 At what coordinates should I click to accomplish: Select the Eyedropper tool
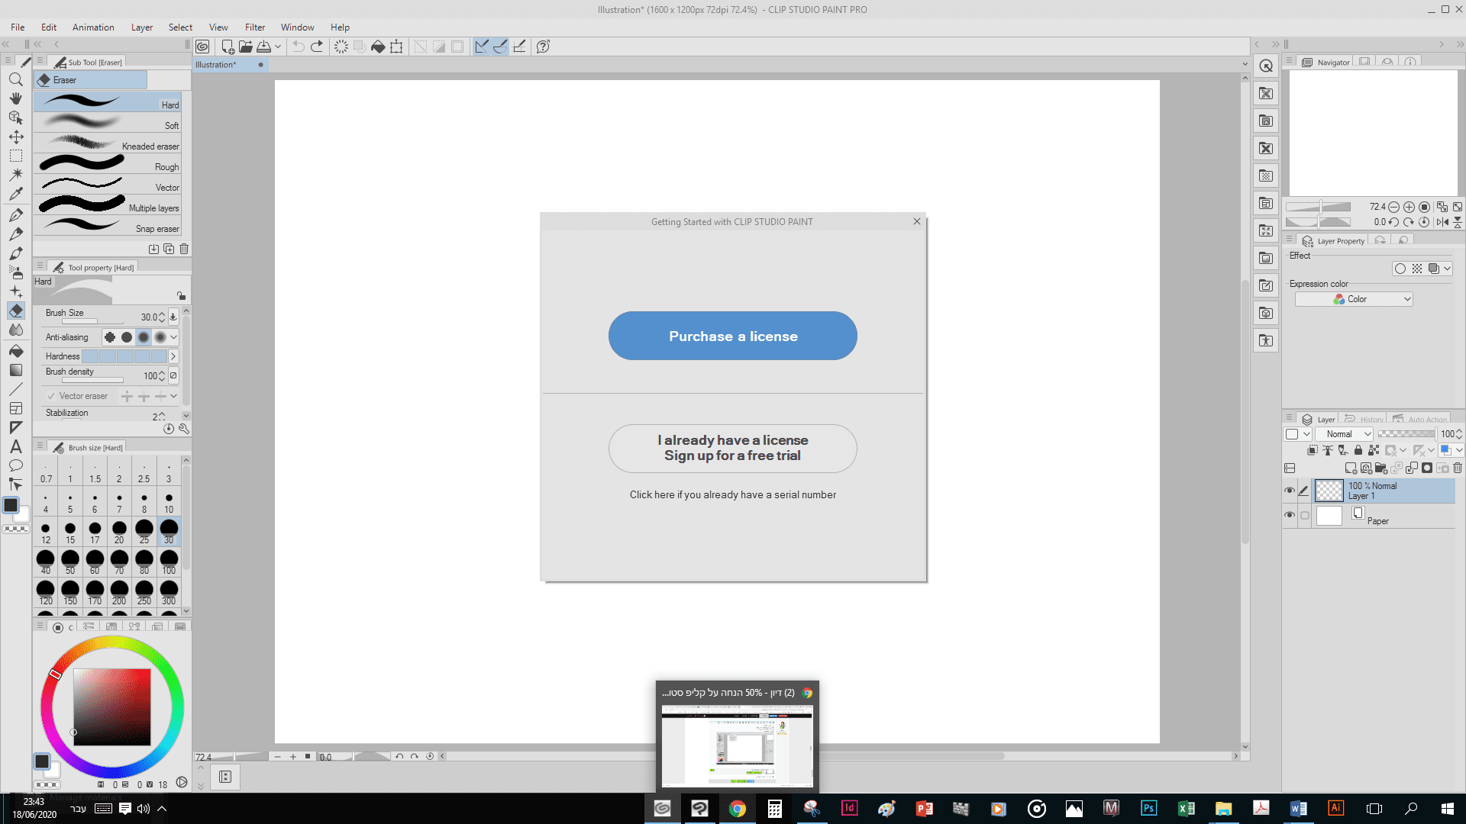(15, 194)
